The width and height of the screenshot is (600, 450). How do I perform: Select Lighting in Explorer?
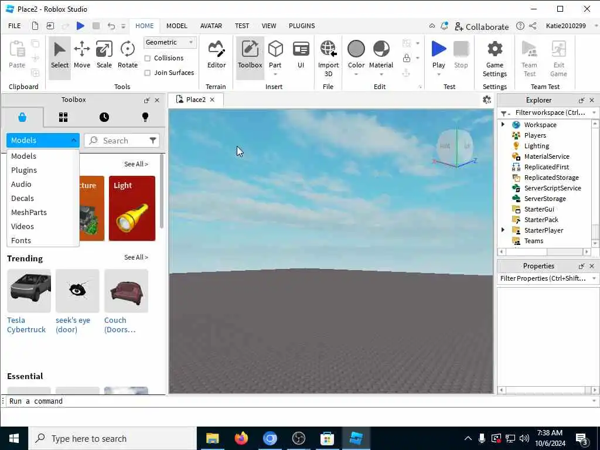(x=536, y=146)
